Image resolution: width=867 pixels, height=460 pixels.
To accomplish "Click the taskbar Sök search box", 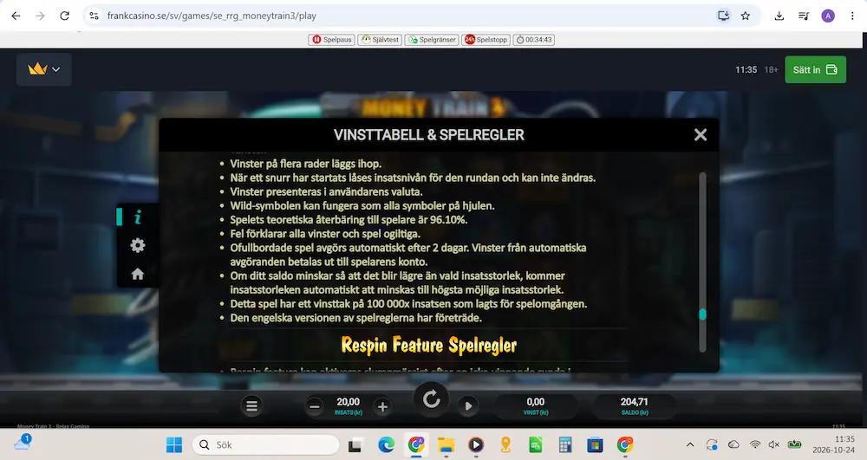I will pyautogui.click(x=266, y=444).
